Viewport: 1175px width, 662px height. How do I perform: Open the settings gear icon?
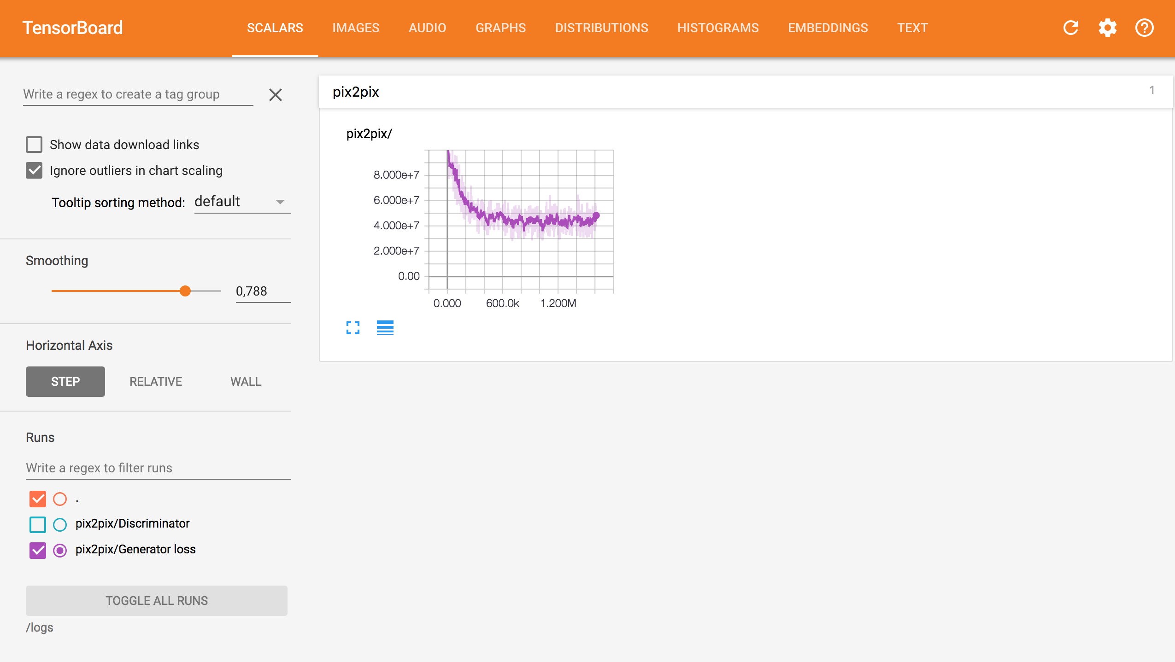1107,28
